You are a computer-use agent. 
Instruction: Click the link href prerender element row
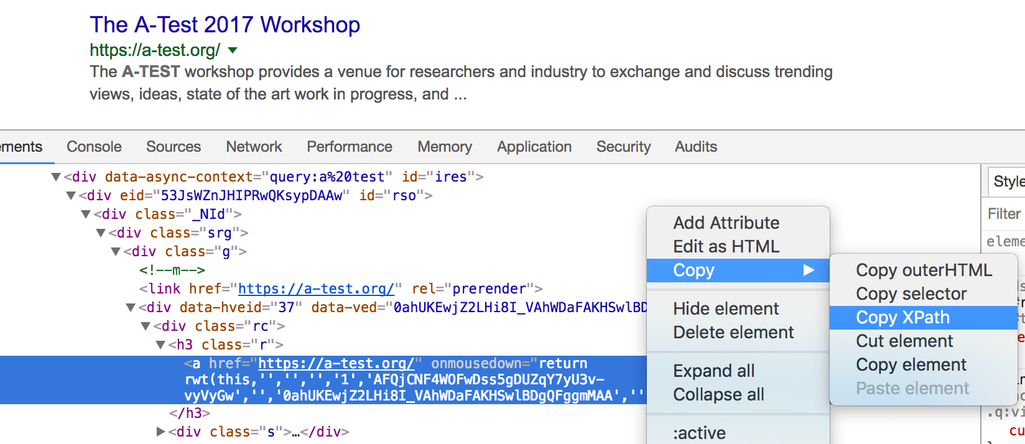[x=341, y=289]
